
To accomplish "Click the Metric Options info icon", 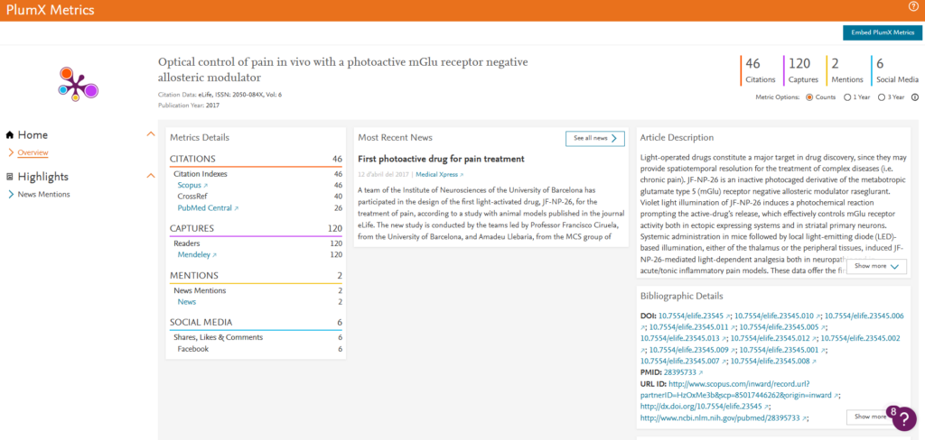I will click(914, 97).
